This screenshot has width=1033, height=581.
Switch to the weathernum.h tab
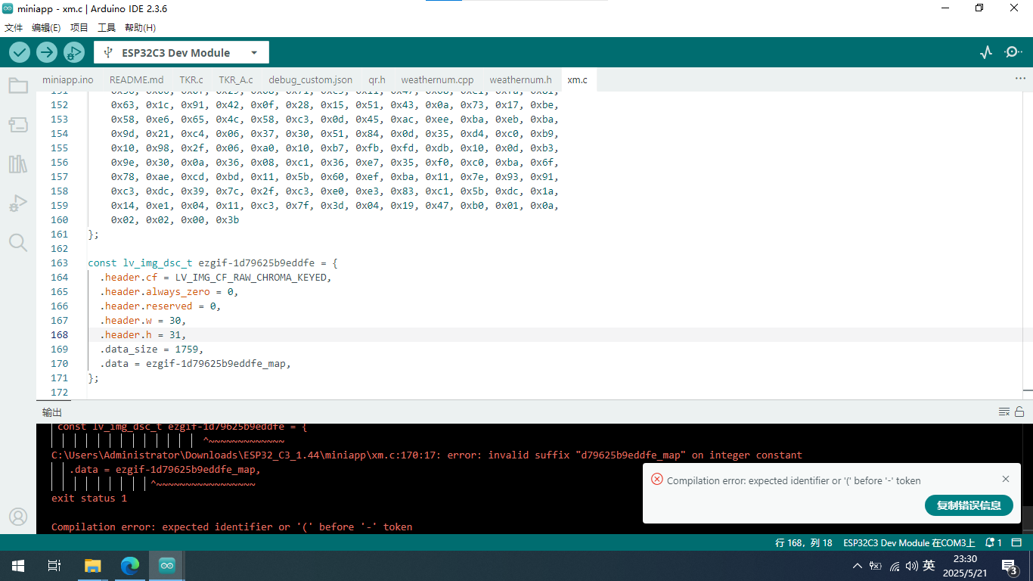(520, 79)
